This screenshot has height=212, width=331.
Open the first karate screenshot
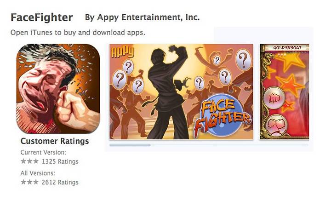coord(181,92)
